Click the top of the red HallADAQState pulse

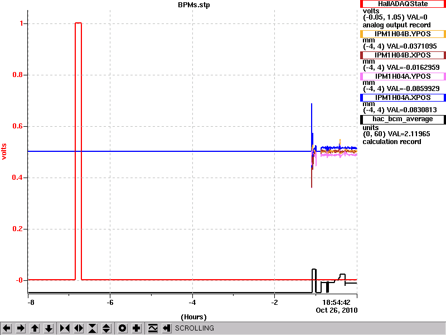click(78, 23)
